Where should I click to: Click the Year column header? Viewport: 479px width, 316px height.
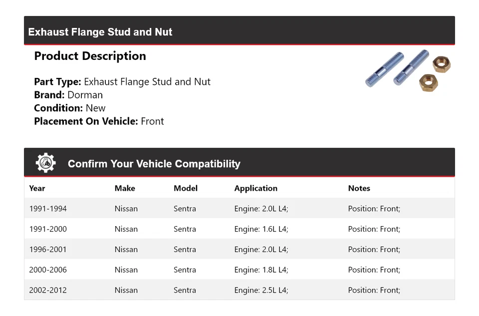click(x=37, y=188)
